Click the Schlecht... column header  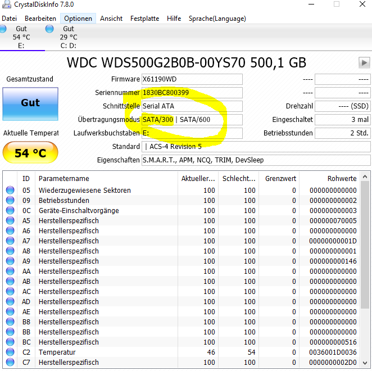[x=239, y=179]
